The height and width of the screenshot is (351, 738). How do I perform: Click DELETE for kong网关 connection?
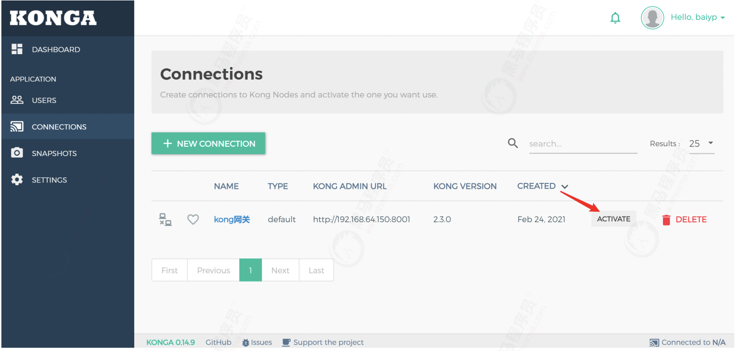(685, 219)
